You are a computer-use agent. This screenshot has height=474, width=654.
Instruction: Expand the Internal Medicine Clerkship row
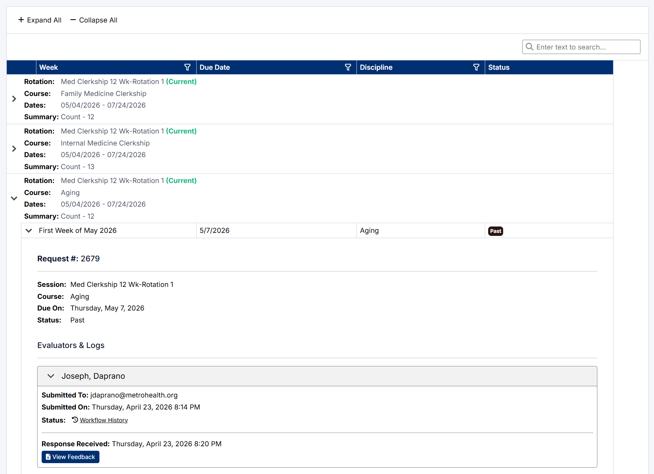pos(14,148)
